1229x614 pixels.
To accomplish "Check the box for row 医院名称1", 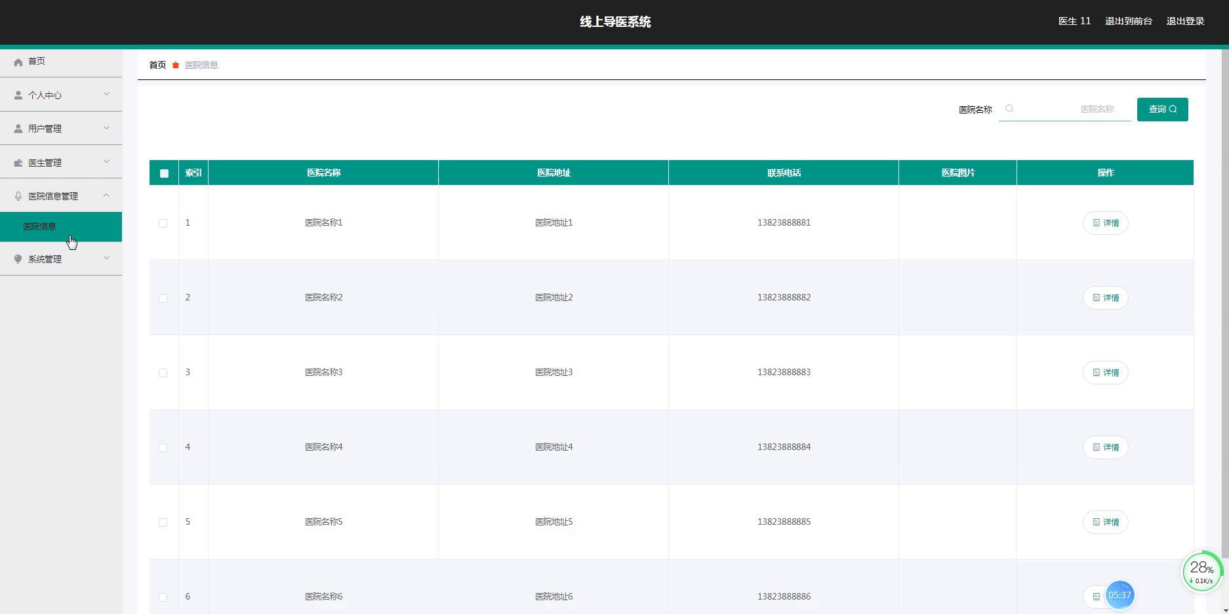I will (x=163, y=223).
